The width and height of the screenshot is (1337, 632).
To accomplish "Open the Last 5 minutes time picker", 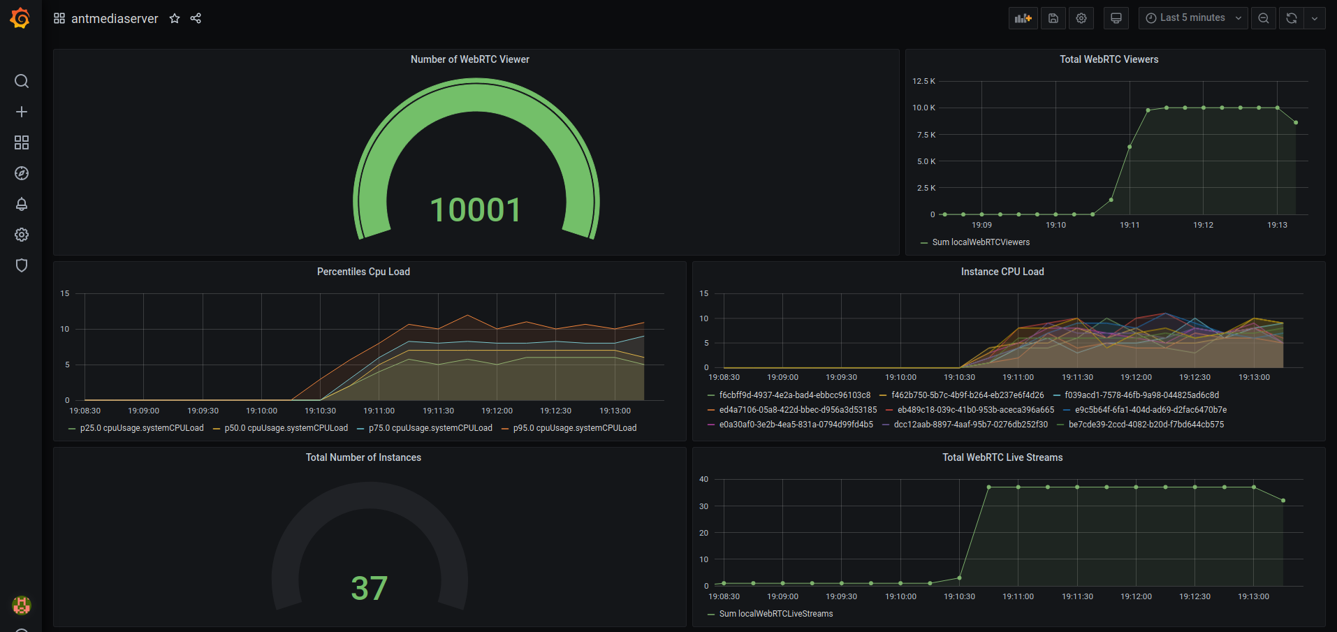I will click(x=1193, y=18).
